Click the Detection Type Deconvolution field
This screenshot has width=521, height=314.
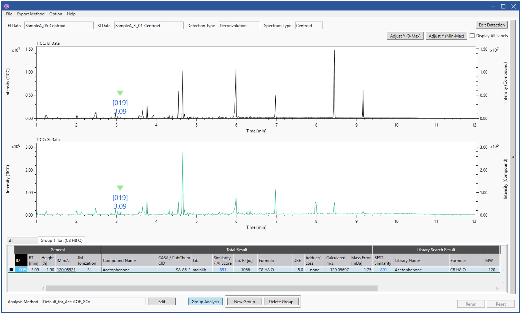(239, 25)
